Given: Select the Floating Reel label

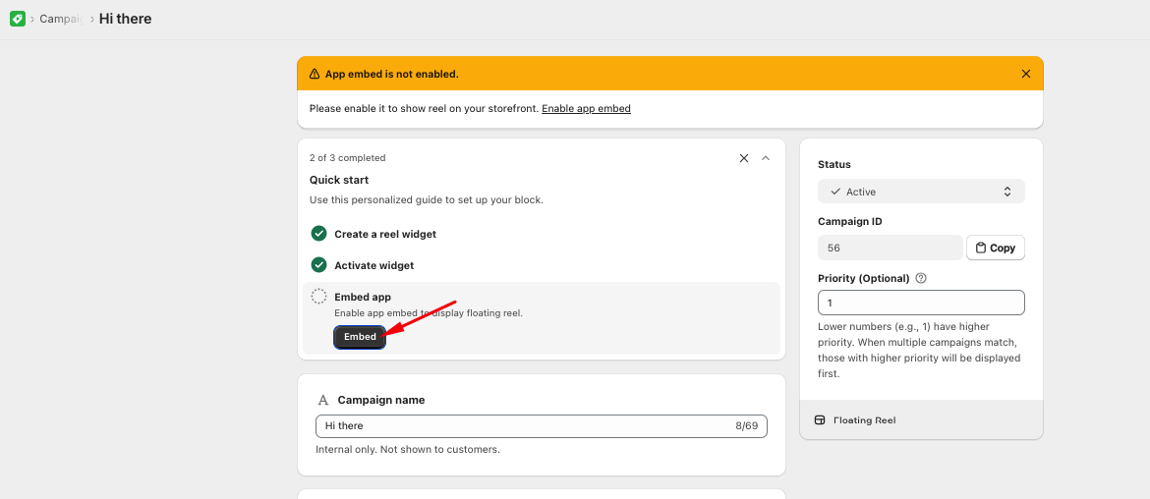Looking at the screenshot, I should pos(865,419).
